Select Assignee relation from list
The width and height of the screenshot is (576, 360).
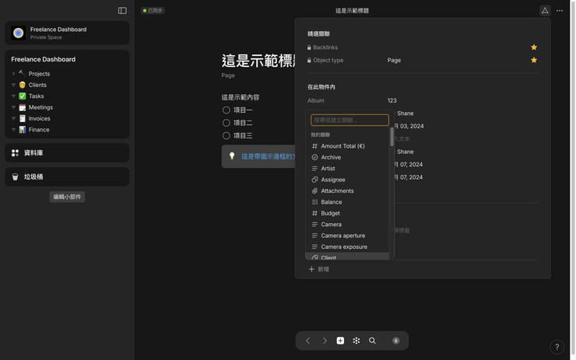pos(347,180)
